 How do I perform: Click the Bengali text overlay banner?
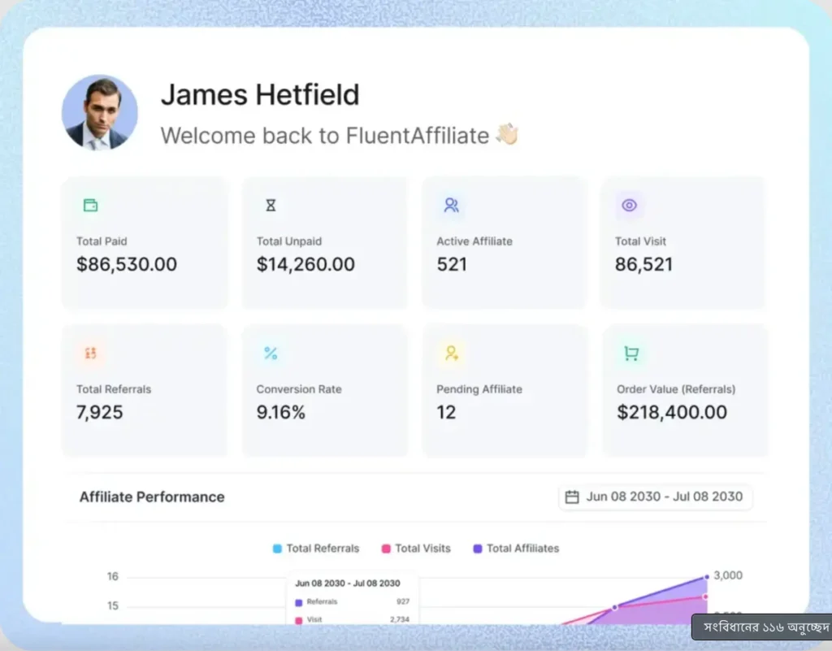[x=762, y=627]
